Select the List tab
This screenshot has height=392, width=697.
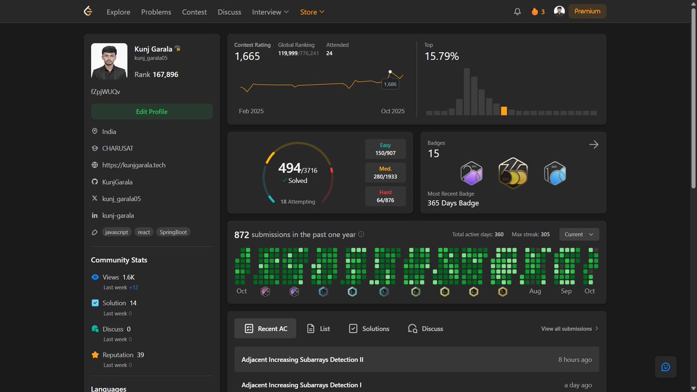pyautogui.click(x=319, y=329)
